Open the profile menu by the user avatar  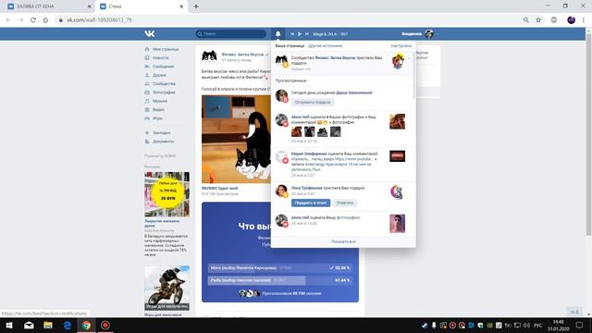click(x=429, y=34)
